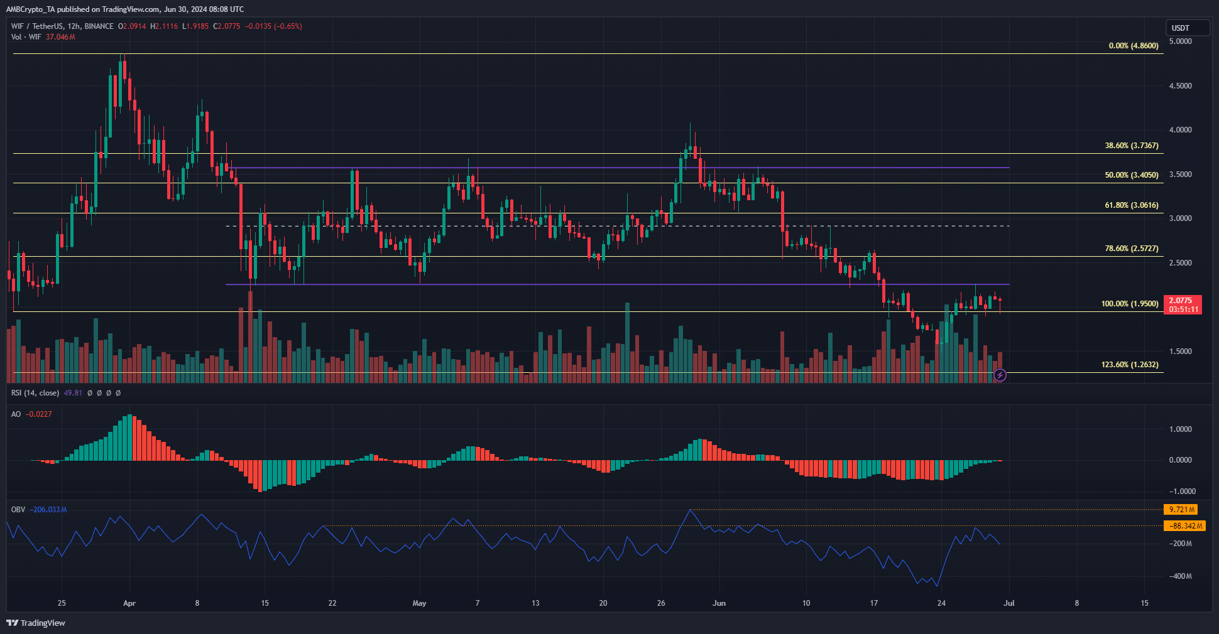The width and height of the screenshot is (1219, 634).
Task: Click the 3.0000 price axis value
Action: click(1180, 218)
